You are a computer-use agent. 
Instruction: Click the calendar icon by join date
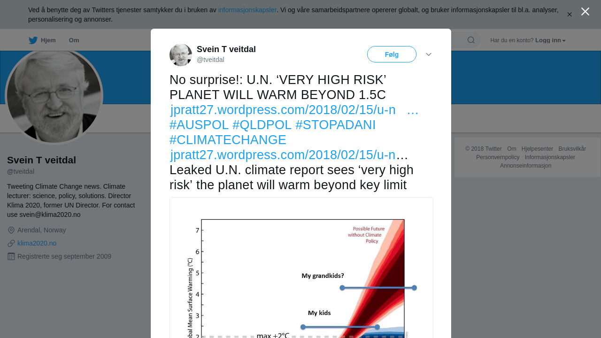(11, 256)
